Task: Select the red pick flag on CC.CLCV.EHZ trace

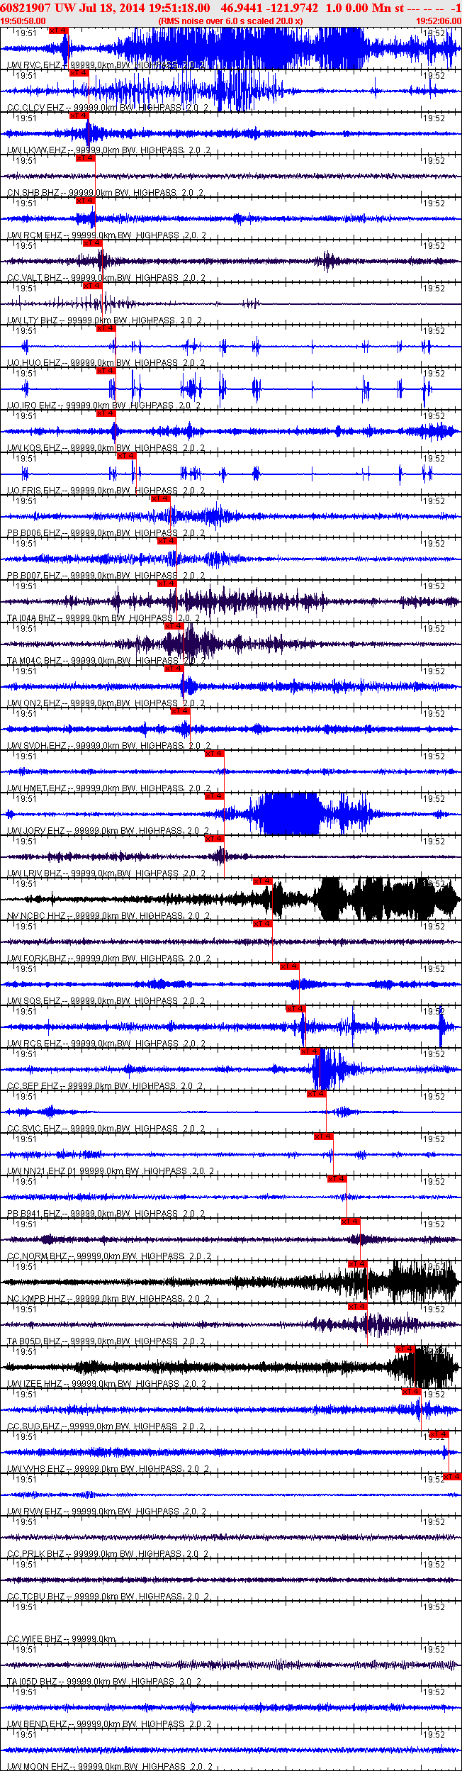Action: point(79,73)
